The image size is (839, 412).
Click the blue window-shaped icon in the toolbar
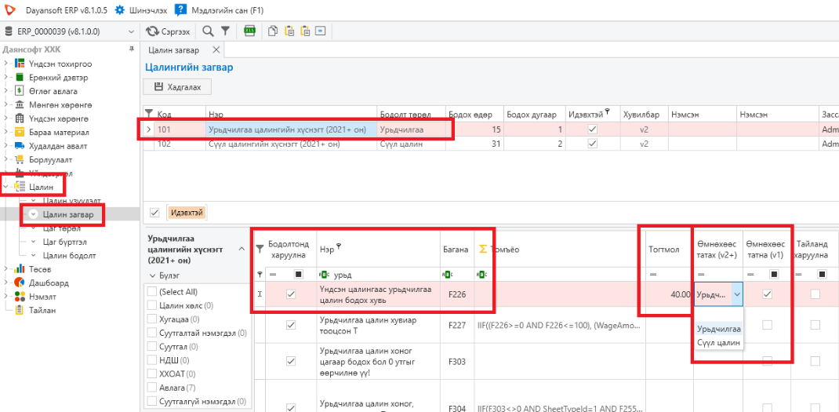point(320,31)
